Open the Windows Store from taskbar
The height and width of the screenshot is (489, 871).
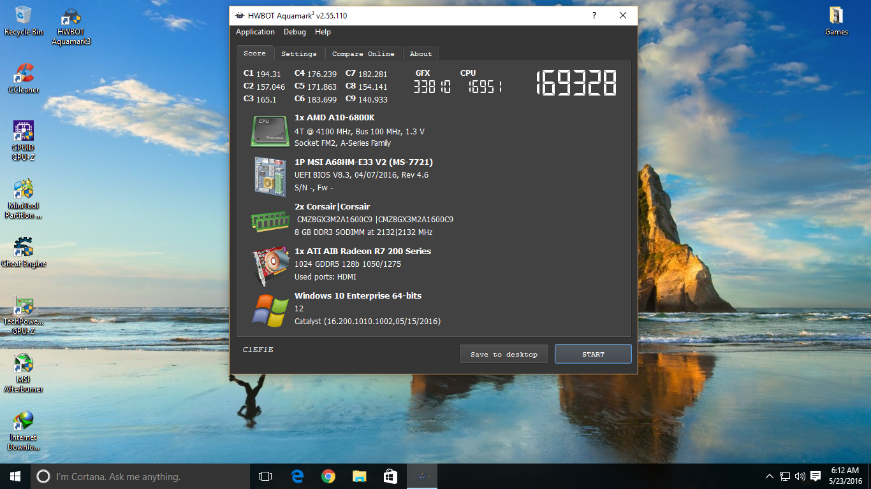(391, 476)
